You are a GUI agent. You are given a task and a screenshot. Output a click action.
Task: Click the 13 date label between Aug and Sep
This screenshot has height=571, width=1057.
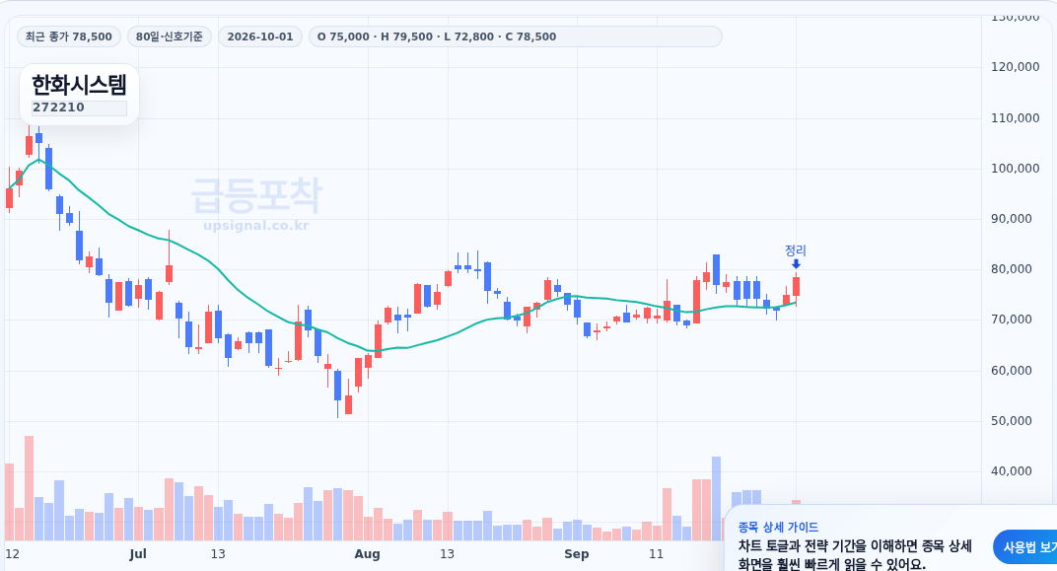(447, 554)
